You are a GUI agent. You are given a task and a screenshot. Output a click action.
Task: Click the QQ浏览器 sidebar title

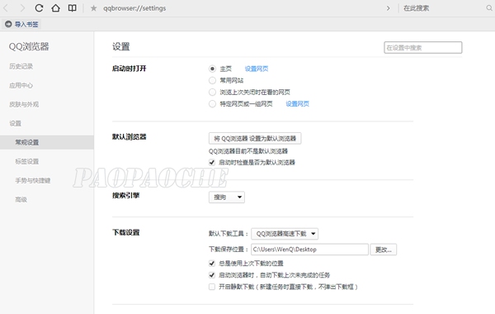(x=29, y=46)
